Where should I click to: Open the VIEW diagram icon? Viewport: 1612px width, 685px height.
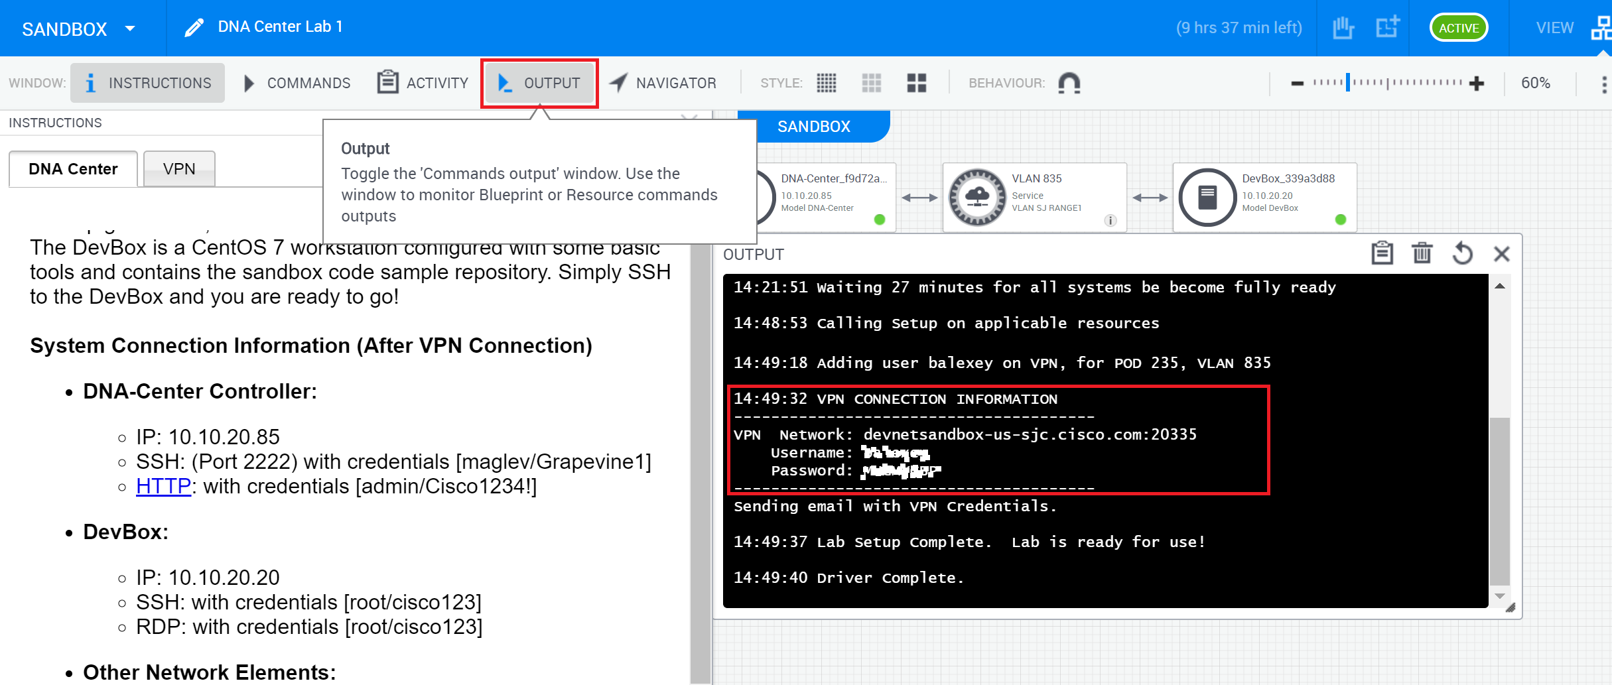(1601, 28)
